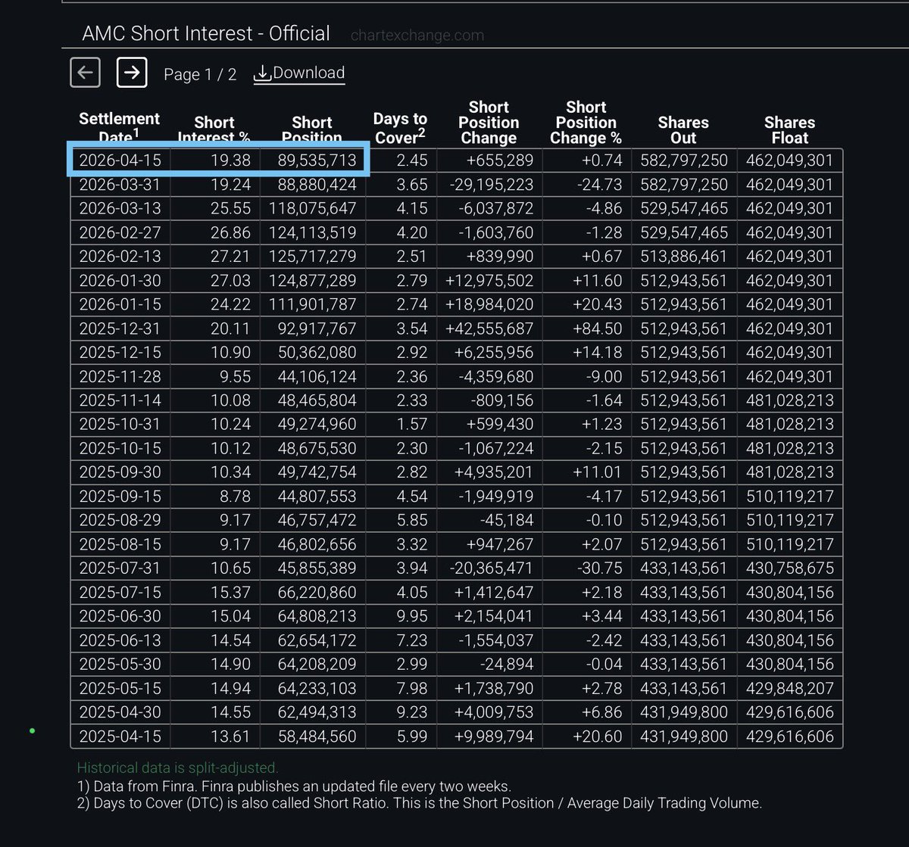Click days to cover value 1.57
The width and height of the screenshot is (909, 847).
point(411,425)
